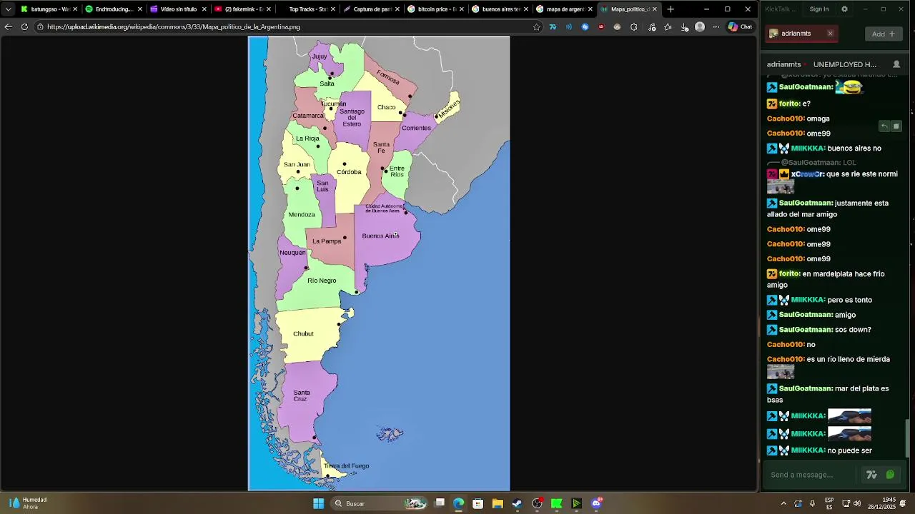The height and width of the screenshot is (514, 915).
Task: Open the 7TV emote picker in KickTalk
Action: click(872, 475)
